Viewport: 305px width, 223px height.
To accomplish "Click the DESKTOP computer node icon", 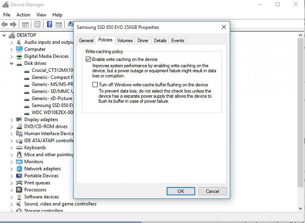I will click(12, 35).
